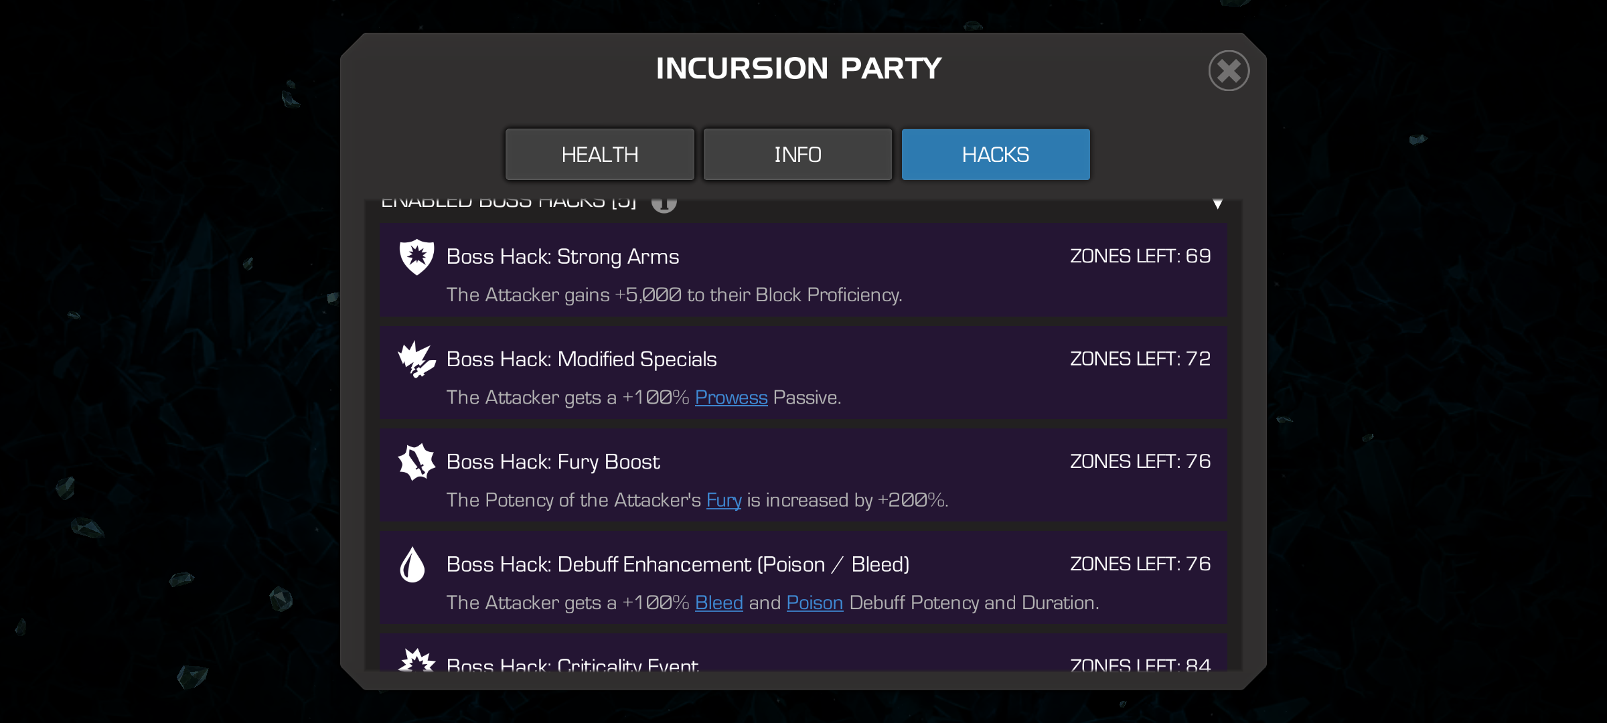The width and height of the screenshot is (1607, 723).
Task: Click the Fury Boost icon
Action: [x=416, y=462]
